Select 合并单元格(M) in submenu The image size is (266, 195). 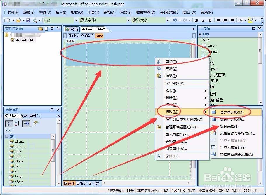pos(236,112)
